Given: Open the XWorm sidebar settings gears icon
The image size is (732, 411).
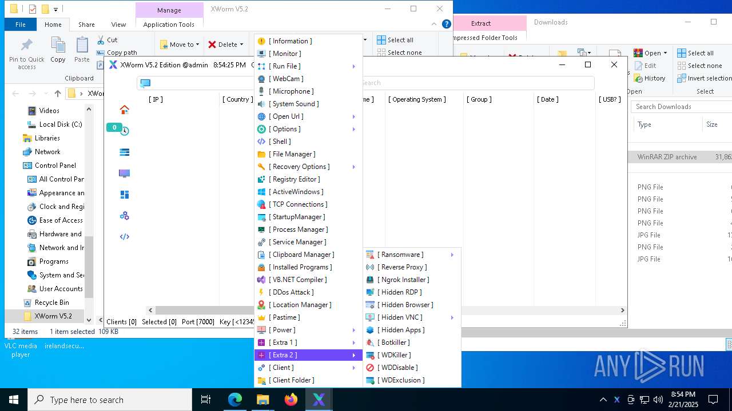Looking at the screenshot, I should tap(124, 216).
